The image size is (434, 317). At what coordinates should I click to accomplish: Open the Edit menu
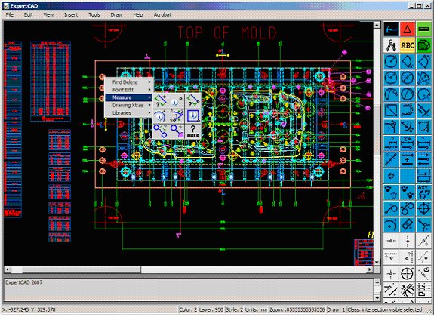pos(28,15)
